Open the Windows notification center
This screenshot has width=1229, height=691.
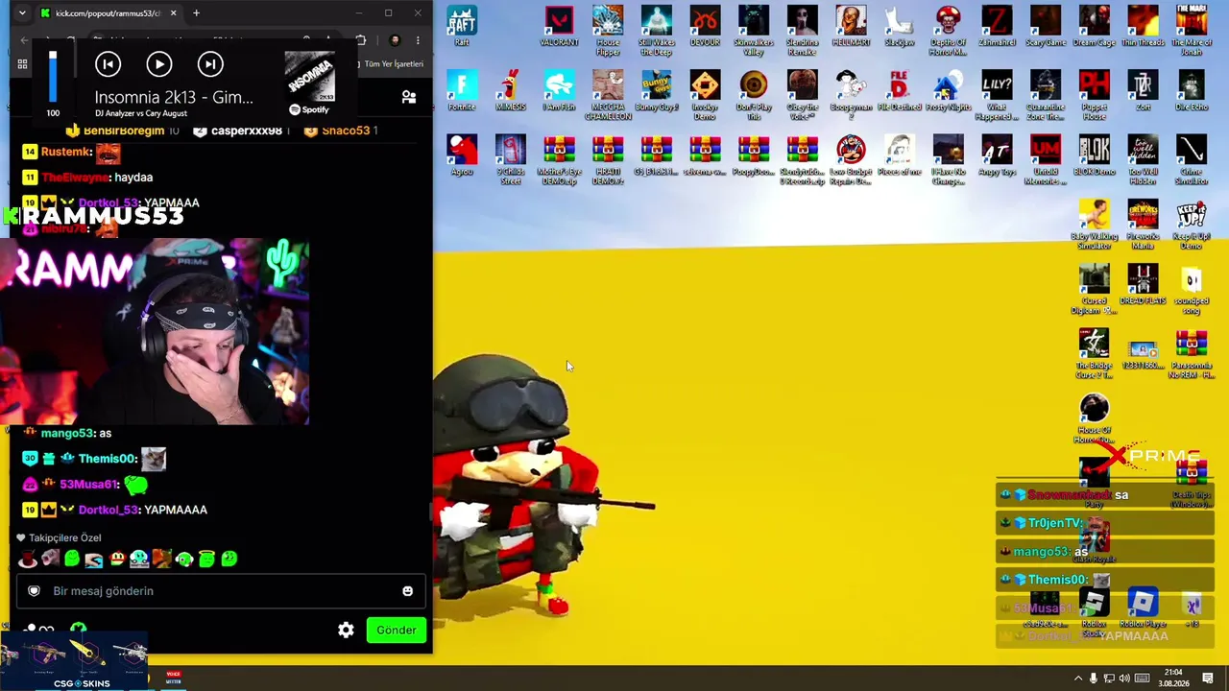[1208, 679]
